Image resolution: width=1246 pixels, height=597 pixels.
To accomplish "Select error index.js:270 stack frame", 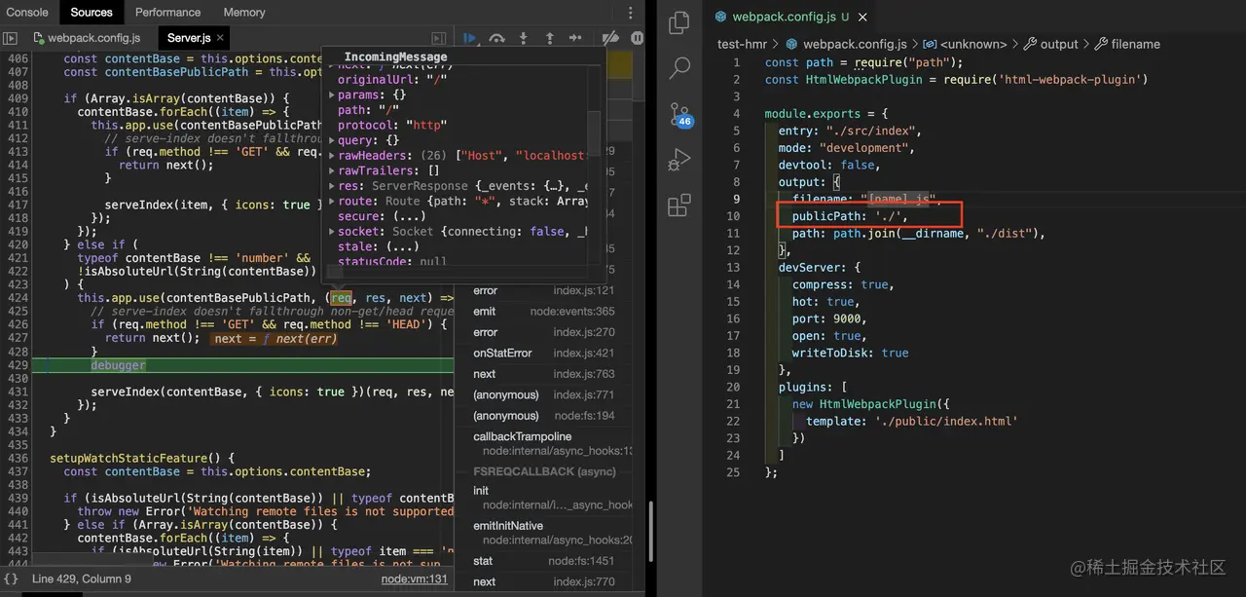I will pos(545,332).
